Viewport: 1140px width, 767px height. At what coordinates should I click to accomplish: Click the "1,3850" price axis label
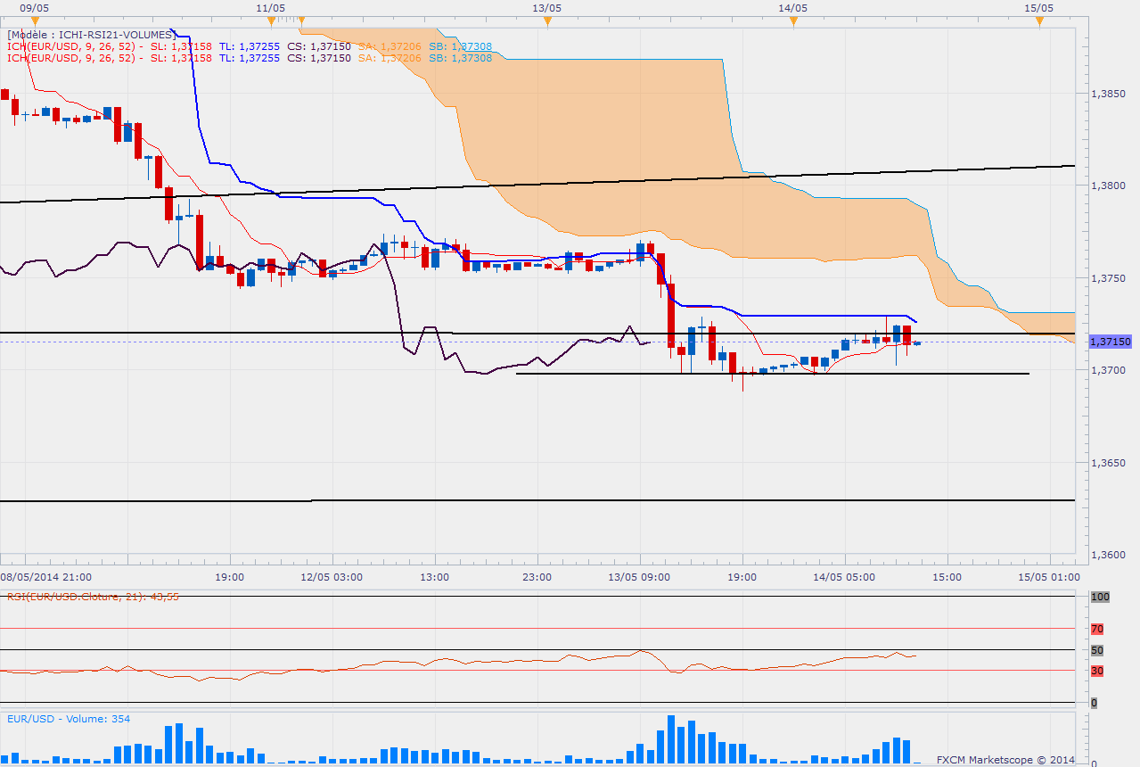(x=1108, y=94)
